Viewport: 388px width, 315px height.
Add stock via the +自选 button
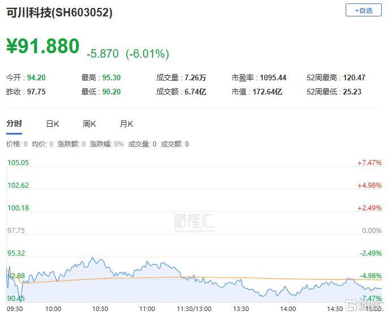tap(364, 10)
